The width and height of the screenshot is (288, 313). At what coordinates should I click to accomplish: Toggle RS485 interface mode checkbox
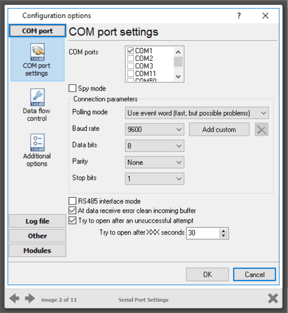pyautogui.click(x=72, y=202)
